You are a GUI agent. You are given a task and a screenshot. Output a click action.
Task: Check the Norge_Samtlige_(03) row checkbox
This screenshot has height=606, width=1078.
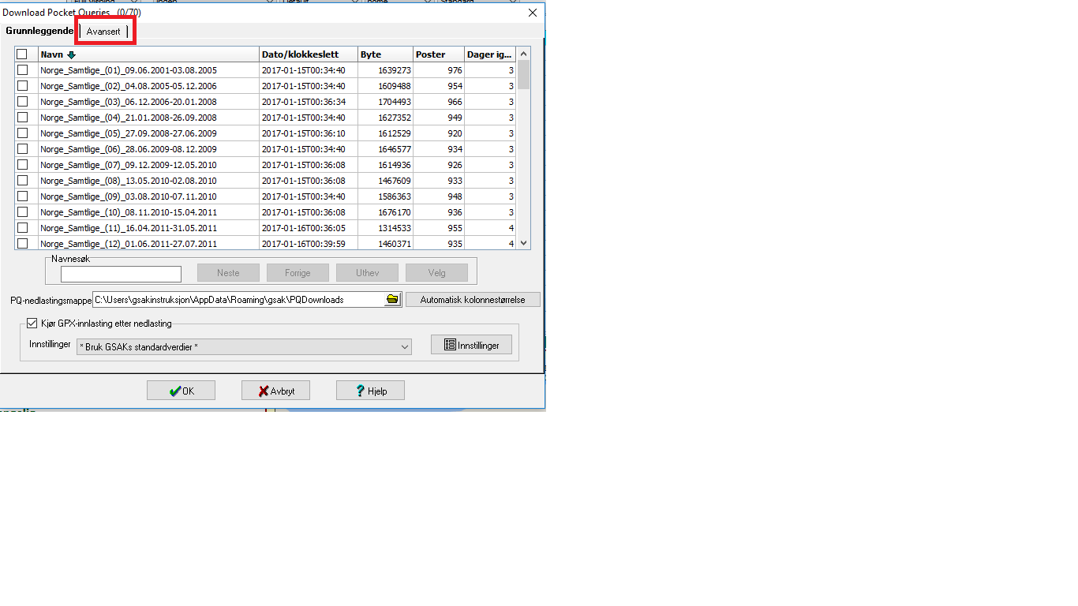(x=22, y=102)
